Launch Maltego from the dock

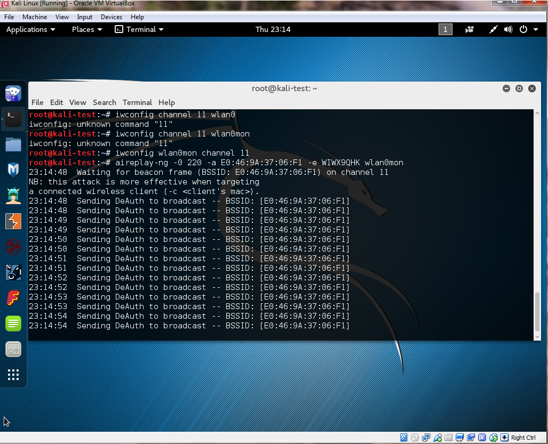click(13, 247)
